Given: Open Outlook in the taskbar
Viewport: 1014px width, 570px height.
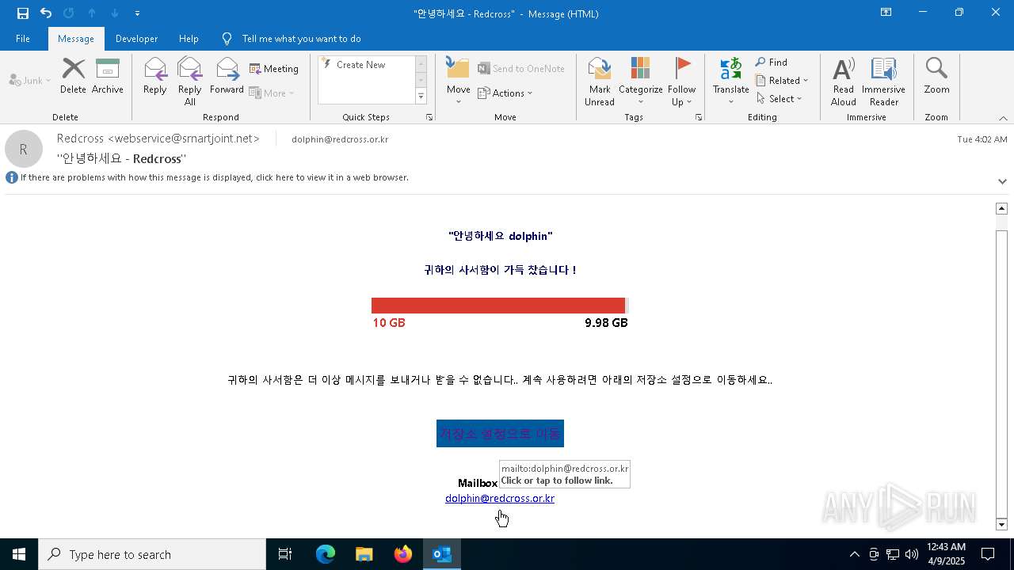Looking at the screenshot, I should [x=442, y=554].
